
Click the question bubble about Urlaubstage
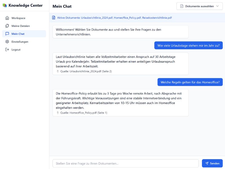tap(188, 45)
